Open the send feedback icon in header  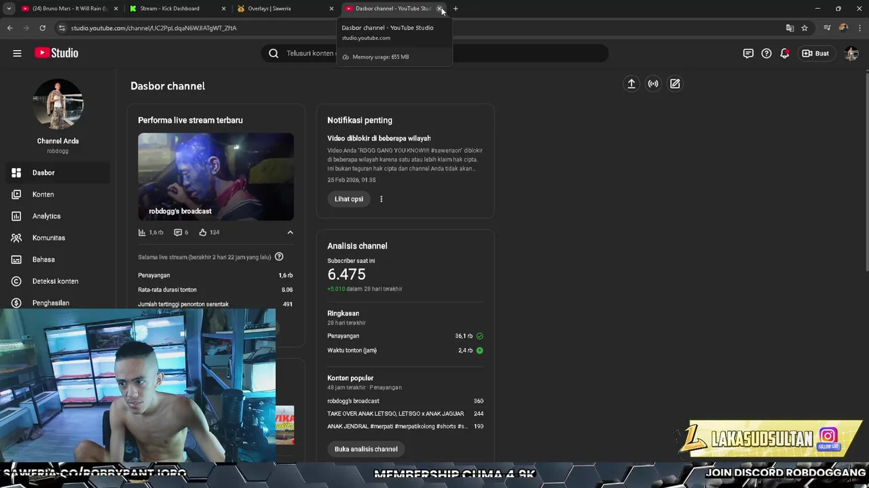[x=748, y=54]
